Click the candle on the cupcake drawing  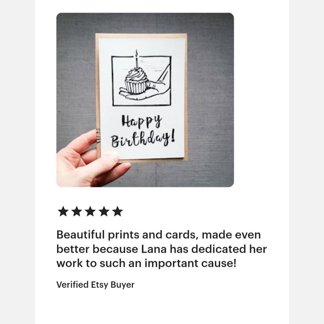pyautogui.click(x=136, y=59)
